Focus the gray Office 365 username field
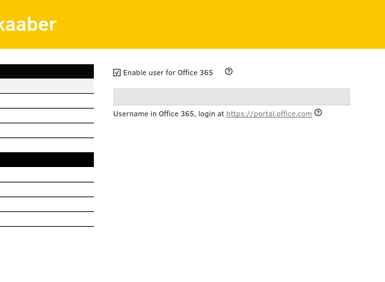The height and width of the screenshot is (282, 385). pos(231,96)
